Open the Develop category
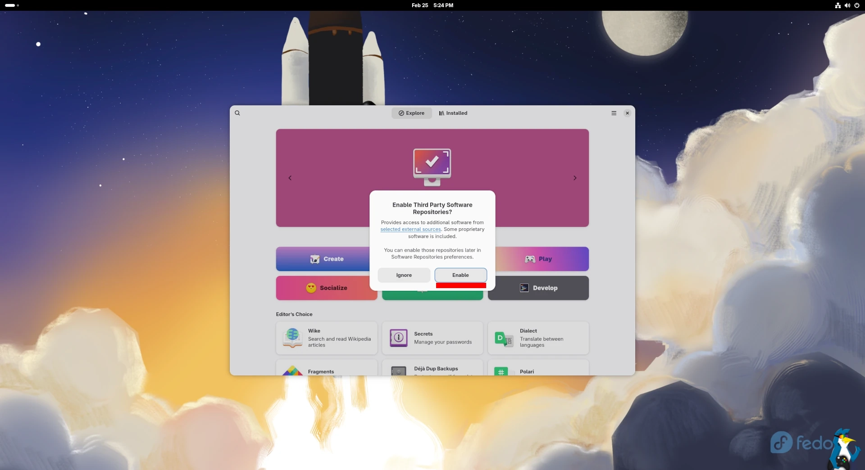Image resolution: width=865 pixels, height=470 pixels. pyautogui.click(x=538, y=288)
